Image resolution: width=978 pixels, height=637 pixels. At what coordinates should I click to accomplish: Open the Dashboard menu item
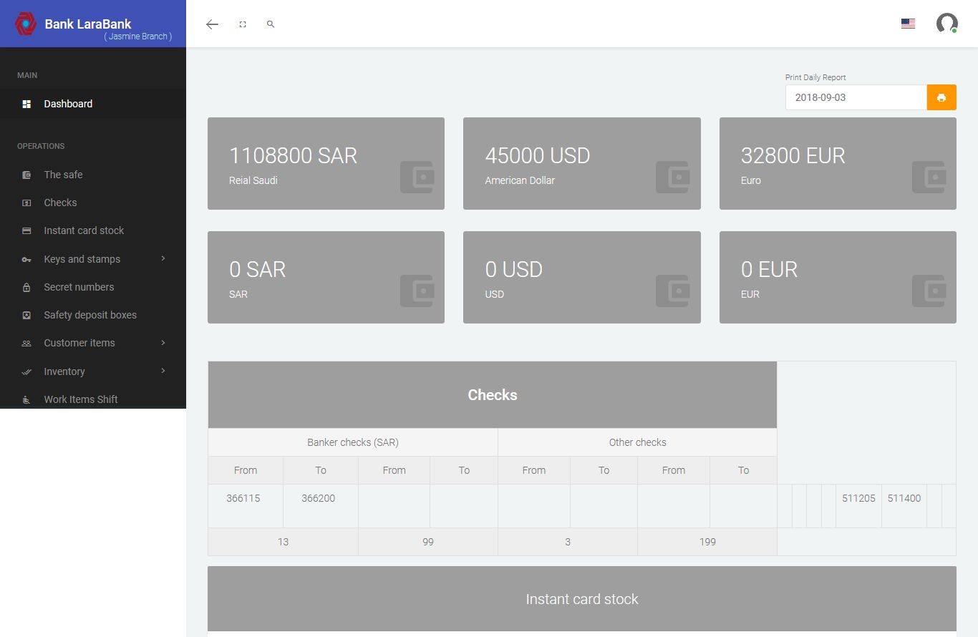tap(69, 104)
